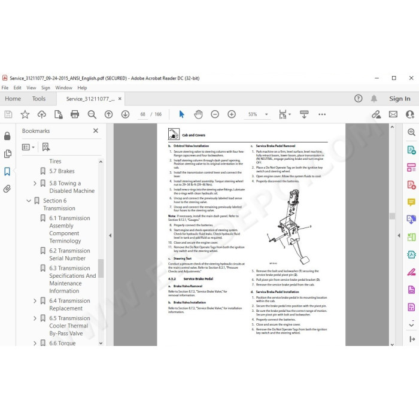This screenshot has height=419, width=419.
Task: Share a link to this file
Action: 377,114
